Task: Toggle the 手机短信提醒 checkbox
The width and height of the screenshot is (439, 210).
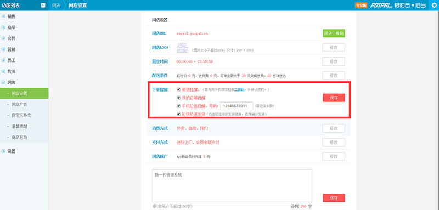Action: [179, 106]
